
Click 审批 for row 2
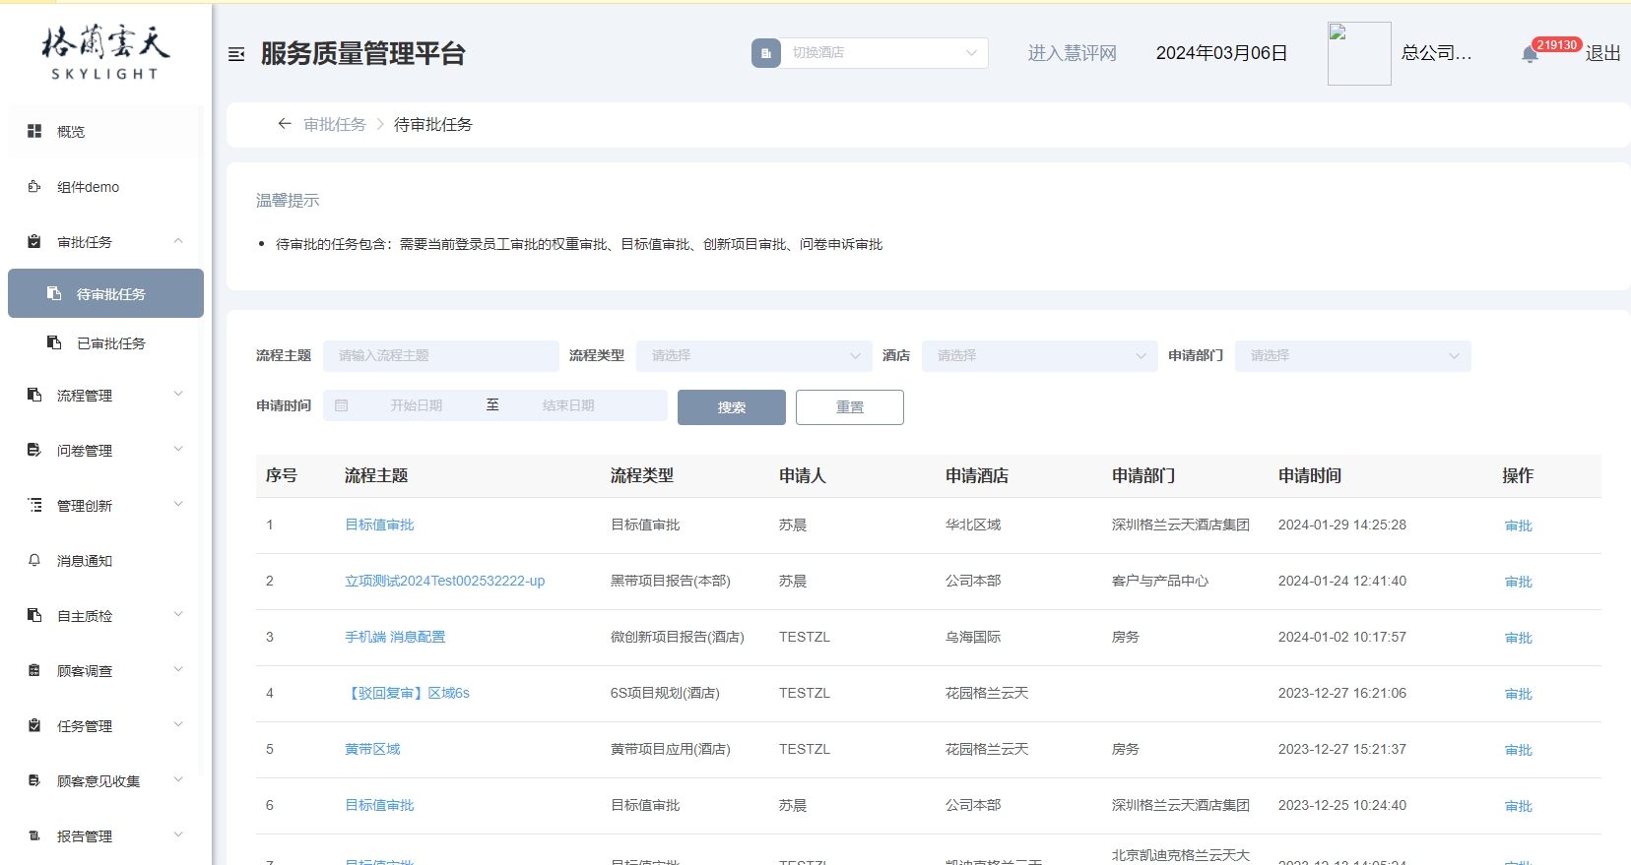1519,582
